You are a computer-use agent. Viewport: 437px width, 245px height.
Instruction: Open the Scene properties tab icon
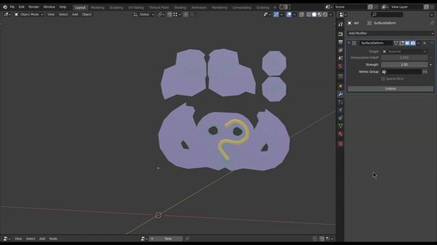341,59
